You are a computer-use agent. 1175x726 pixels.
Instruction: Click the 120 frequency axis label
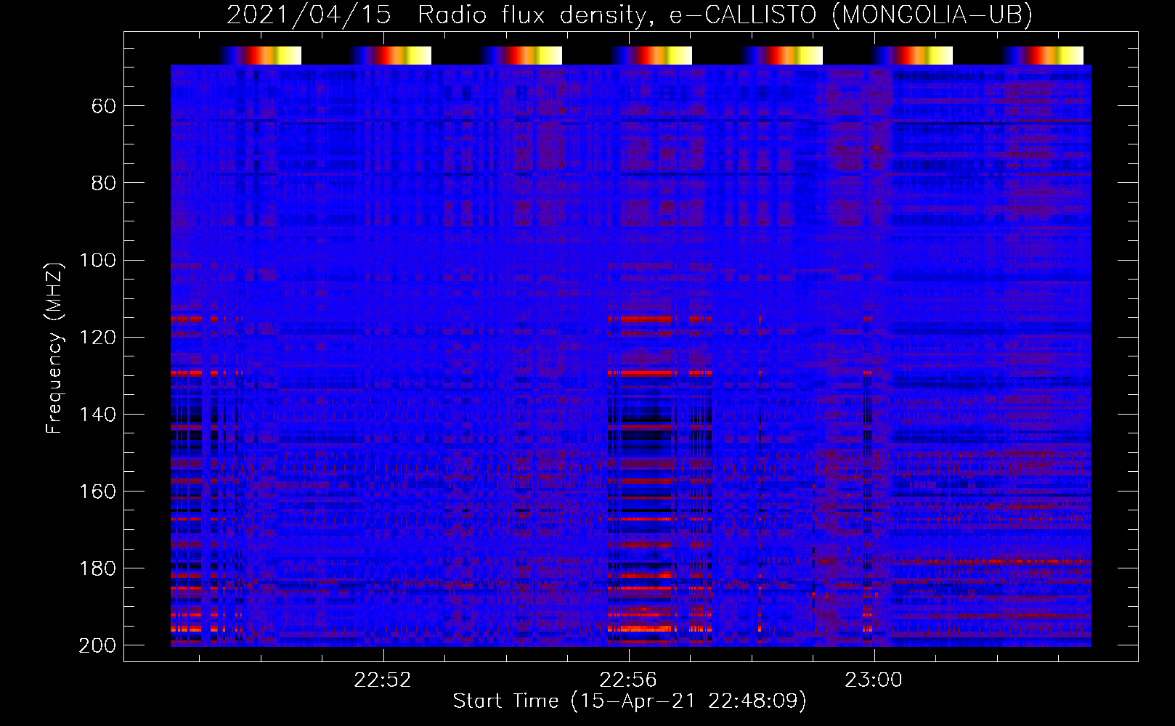(x=97, y=337)
